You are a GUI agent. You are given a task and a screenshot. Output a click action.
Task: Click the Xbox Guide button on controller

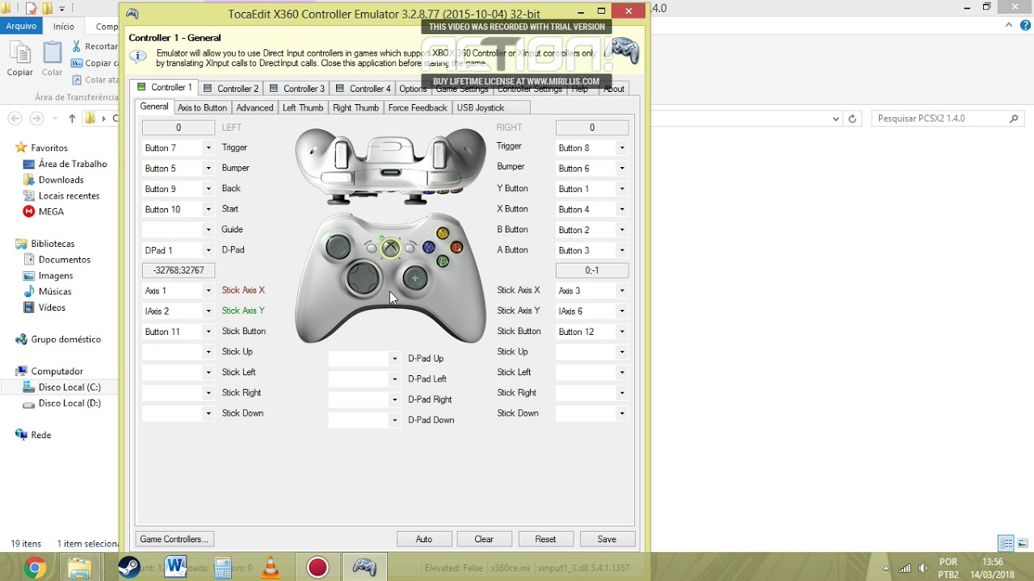[391, 248]
